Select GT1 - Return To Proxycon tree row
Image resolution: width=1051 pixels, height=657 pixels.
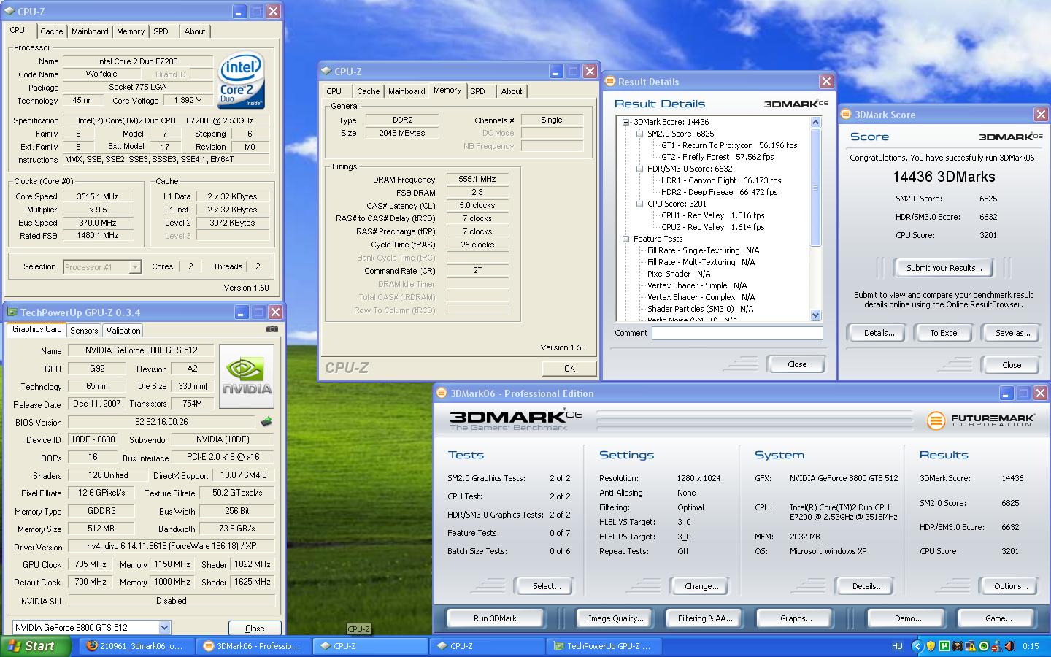coord(729,145)
